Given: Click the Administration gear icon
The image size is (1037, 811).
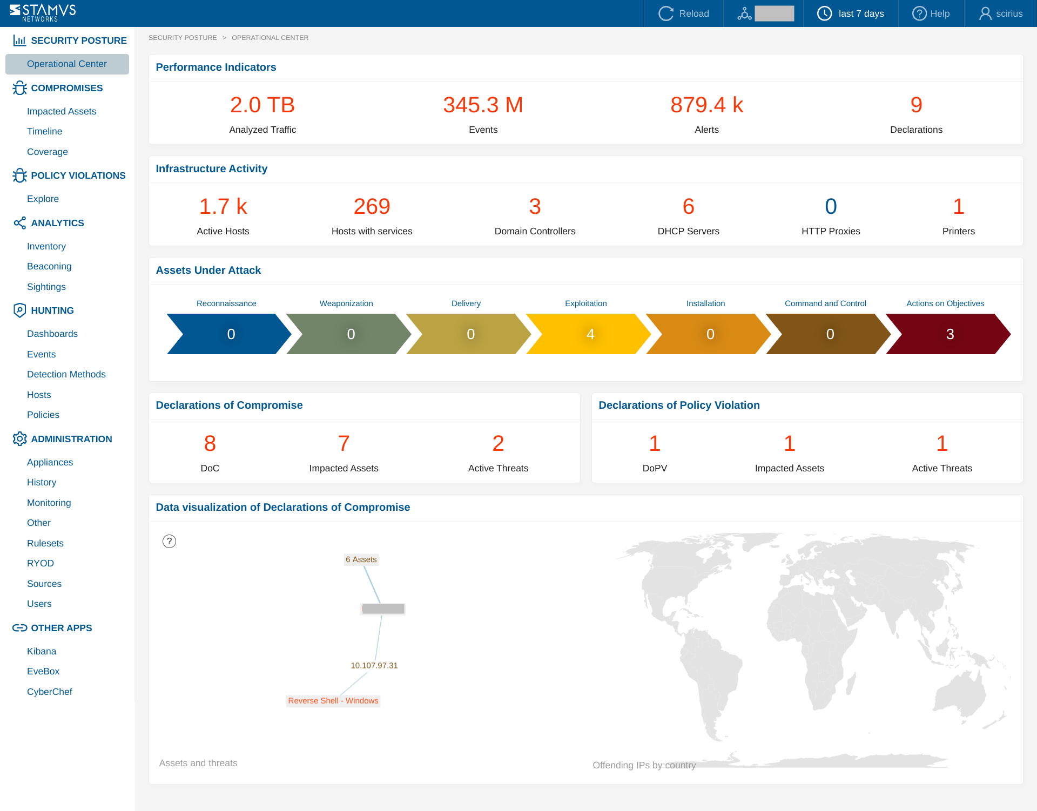Looking at the screenshot, I should [x=19, y=439].
